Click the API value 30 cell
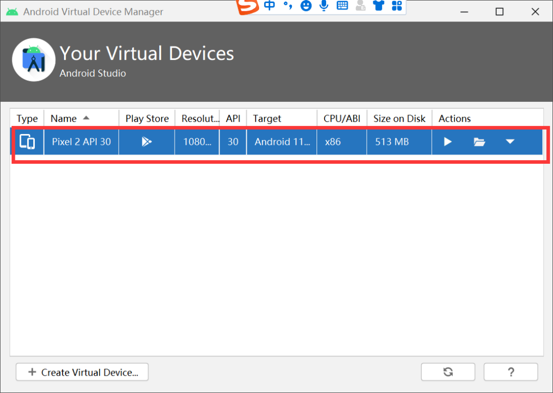This screenshot has height=393, width=553. click(233, 142)
